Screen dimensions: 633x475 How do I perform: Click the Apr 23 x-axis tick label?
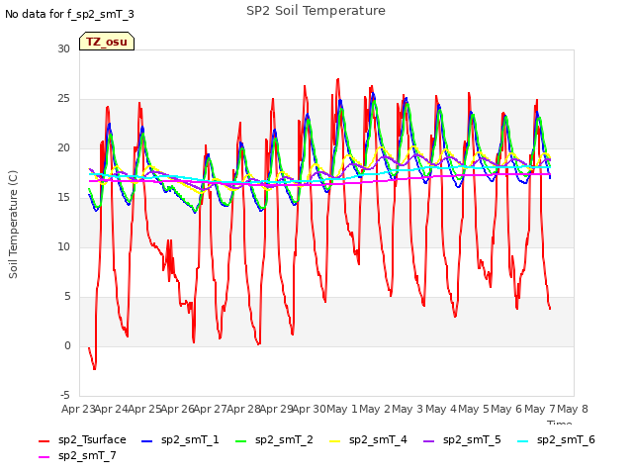[78, 409]
